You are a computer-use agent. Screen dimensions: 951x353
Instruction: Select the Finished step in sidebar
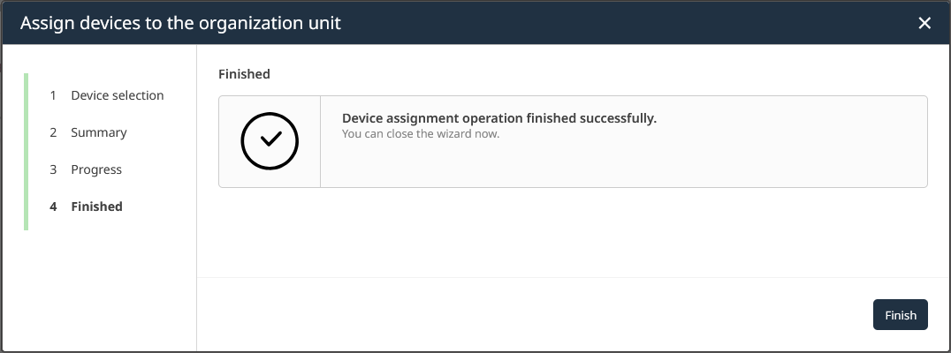click(96, 207)
